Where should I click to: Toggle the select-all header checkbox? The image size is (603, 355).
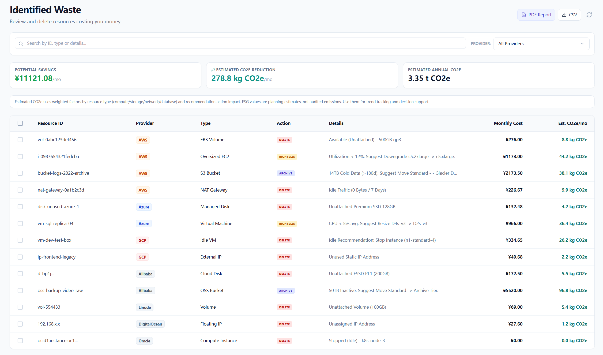[x=20, y=123]
